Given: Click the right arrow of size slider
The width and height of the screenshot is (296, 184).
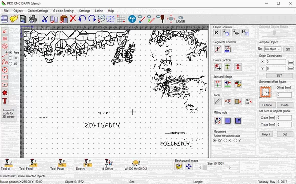Looking at the screenshot, I should (229, 167).
